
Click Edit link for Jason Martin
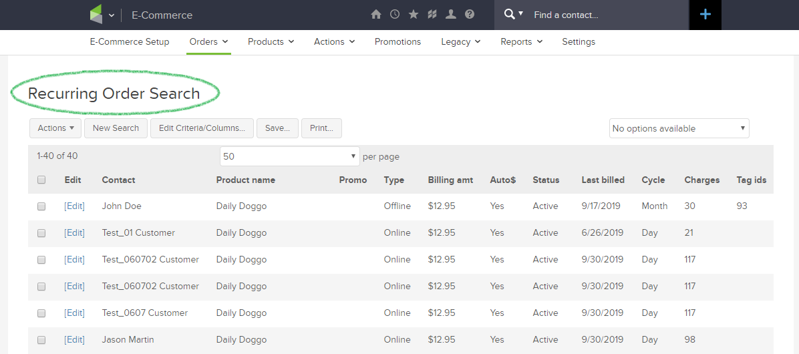(x=74, y=339)
